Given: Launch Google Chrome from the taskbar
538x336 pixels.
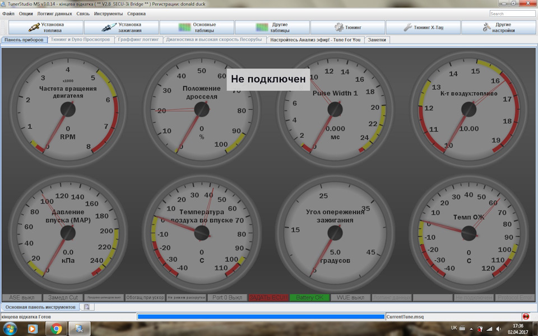Looking at the screenshot, I should coord(57,329).
